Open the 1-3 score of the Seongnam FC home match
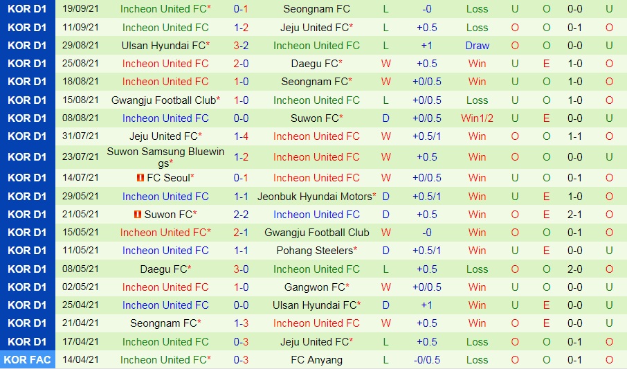The width and height of the screenshot is (627, 369). pyautogui.click(x=241, y=323)
